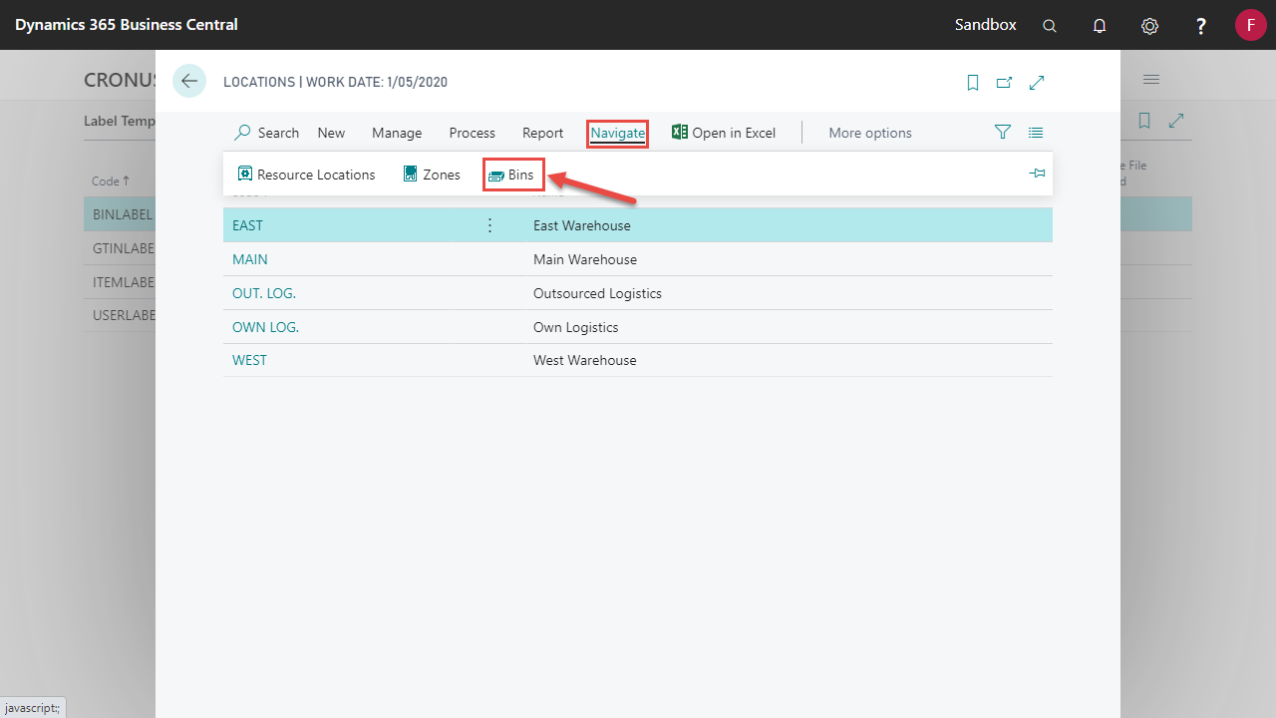The height and width of the screenshot is (718, 1276).
Task: Click the back arrow button
Action: pos(189,81)
